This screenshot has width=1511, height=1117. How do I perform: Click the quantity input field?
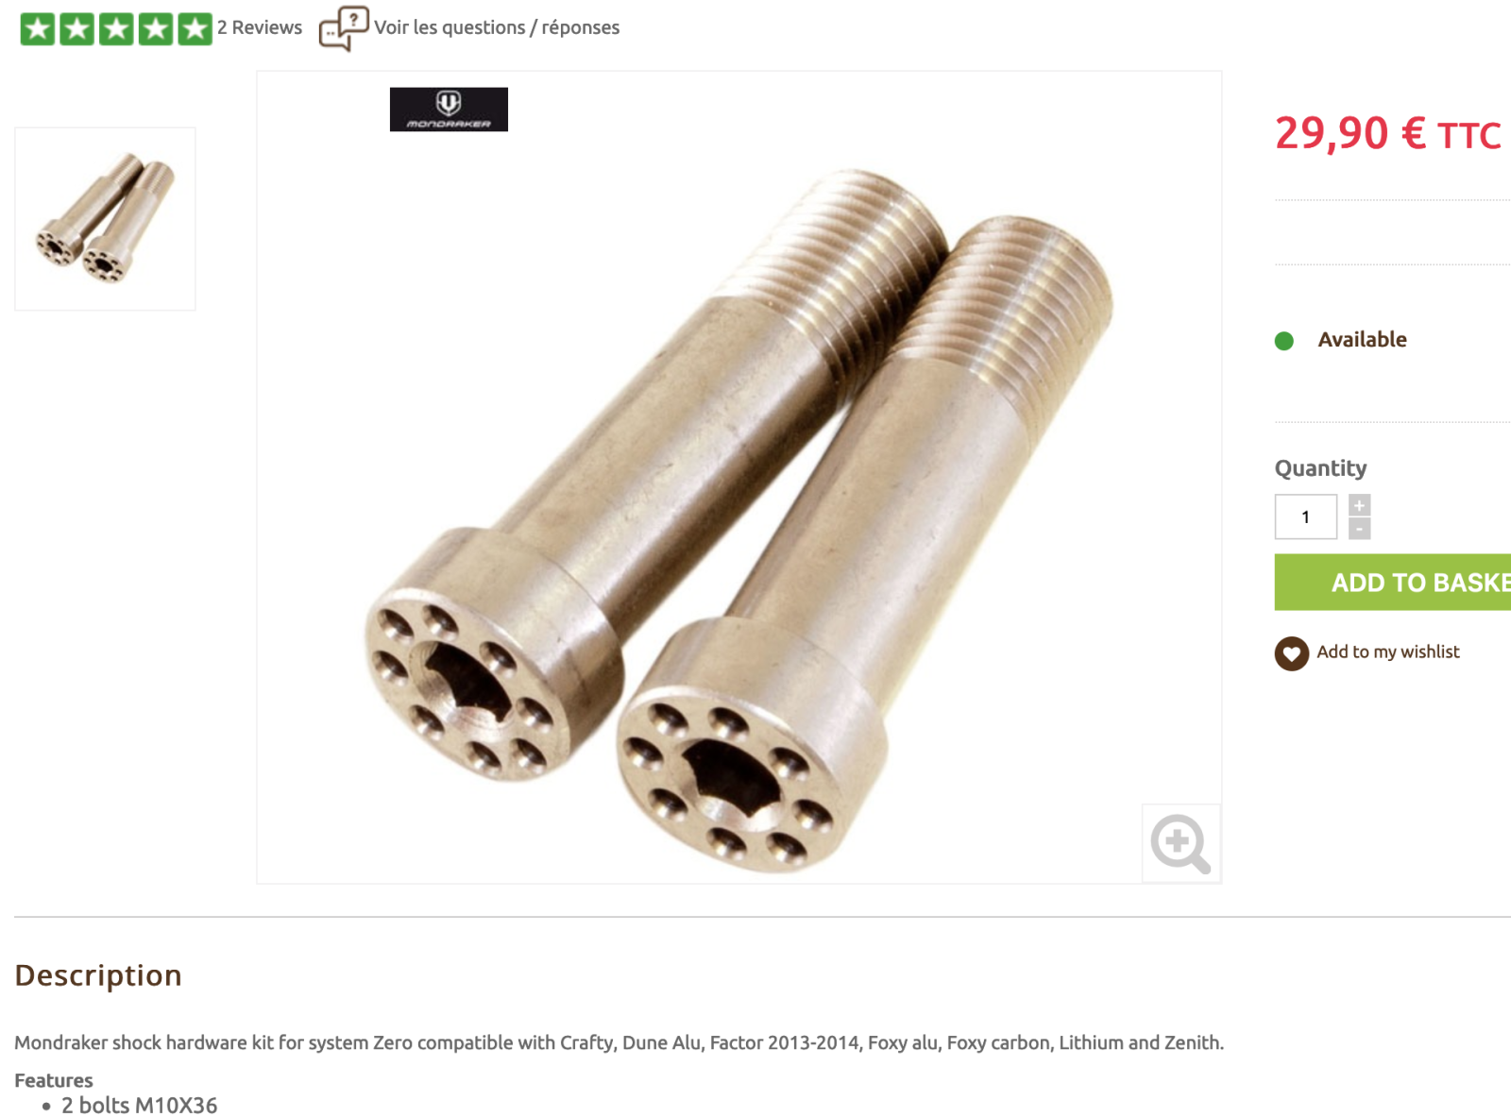coord(1306,516)
